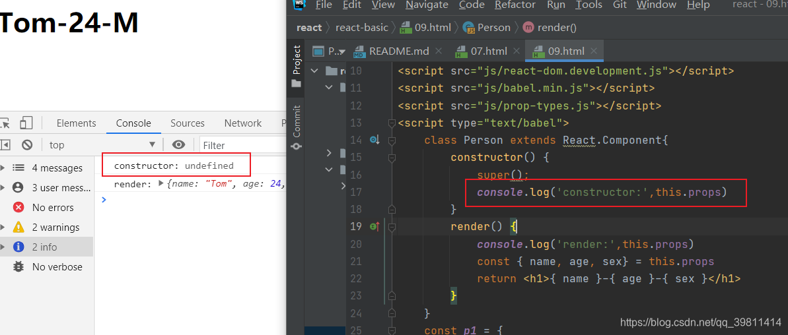Open the Help menu in WebStorm
Viewport: 788px width, 335px height.
[698, 5]
